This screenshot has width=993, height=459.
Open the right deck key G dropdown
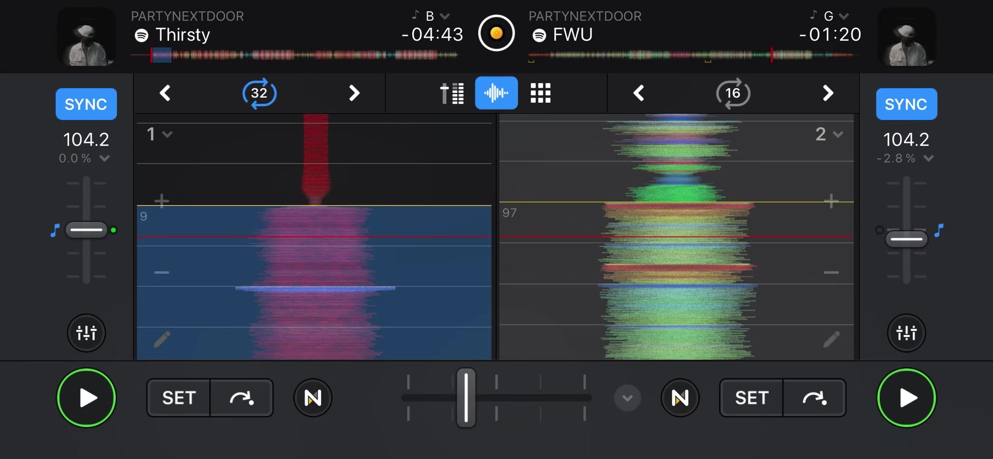pos(830,16)
